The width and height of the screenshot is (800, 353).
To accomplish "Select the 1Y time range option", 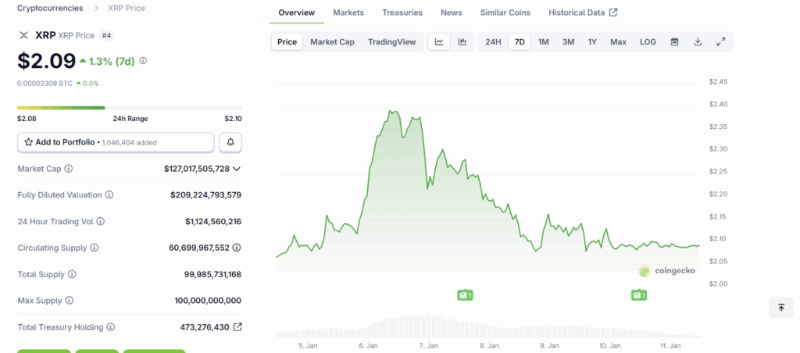I will tap(593, 42).
